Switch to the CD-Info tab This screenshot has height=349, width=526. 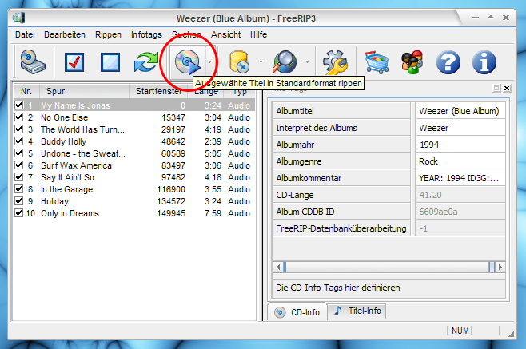click(297, 312)
